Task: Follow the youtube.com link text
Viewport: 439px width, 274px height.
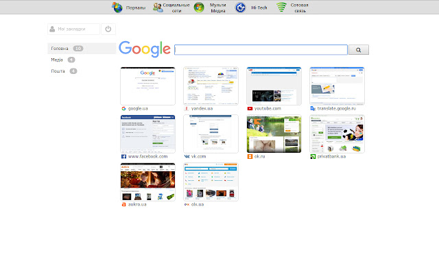Action: point(268,108)
